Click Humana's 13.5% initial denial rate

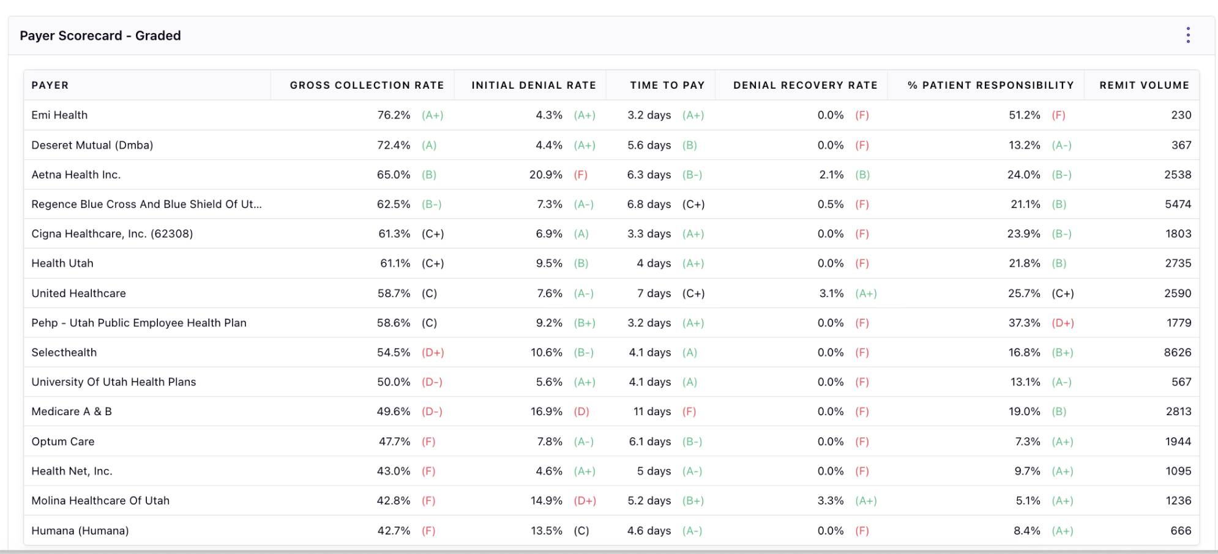pyautogui.click(x=547, y=531)
